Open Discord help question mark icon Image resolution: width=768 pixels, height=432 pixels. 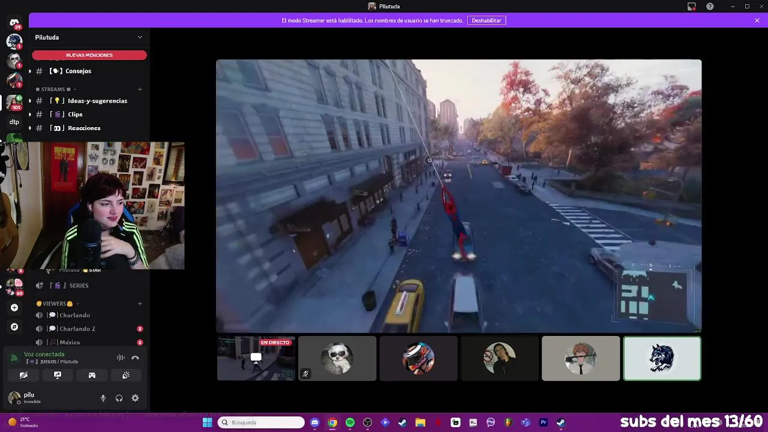(x=710, y=7)
